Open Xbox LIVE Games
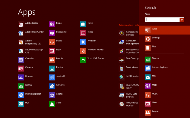Screen dimensions: 190x118 [92, 60]
